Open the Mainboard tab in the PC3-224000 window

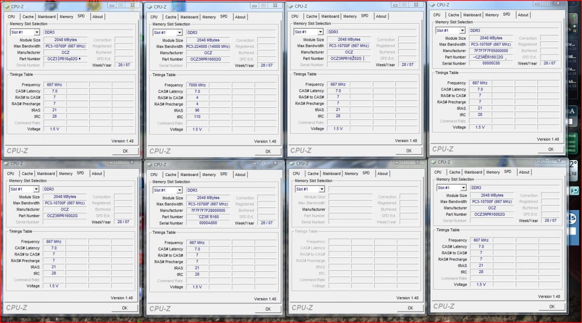click(189, 17)
